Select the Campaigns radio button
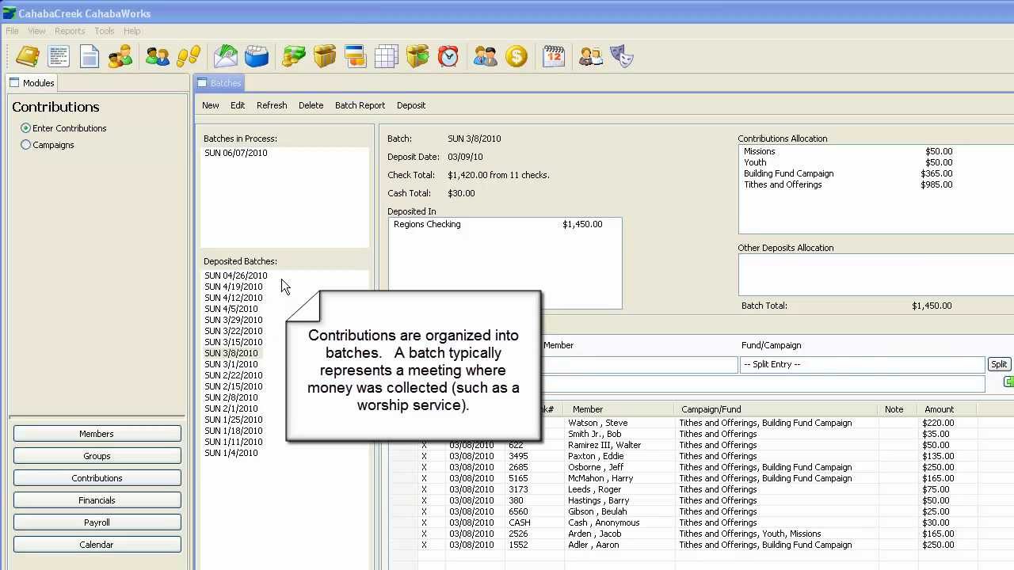1014x570 pixels. [26, 145]
